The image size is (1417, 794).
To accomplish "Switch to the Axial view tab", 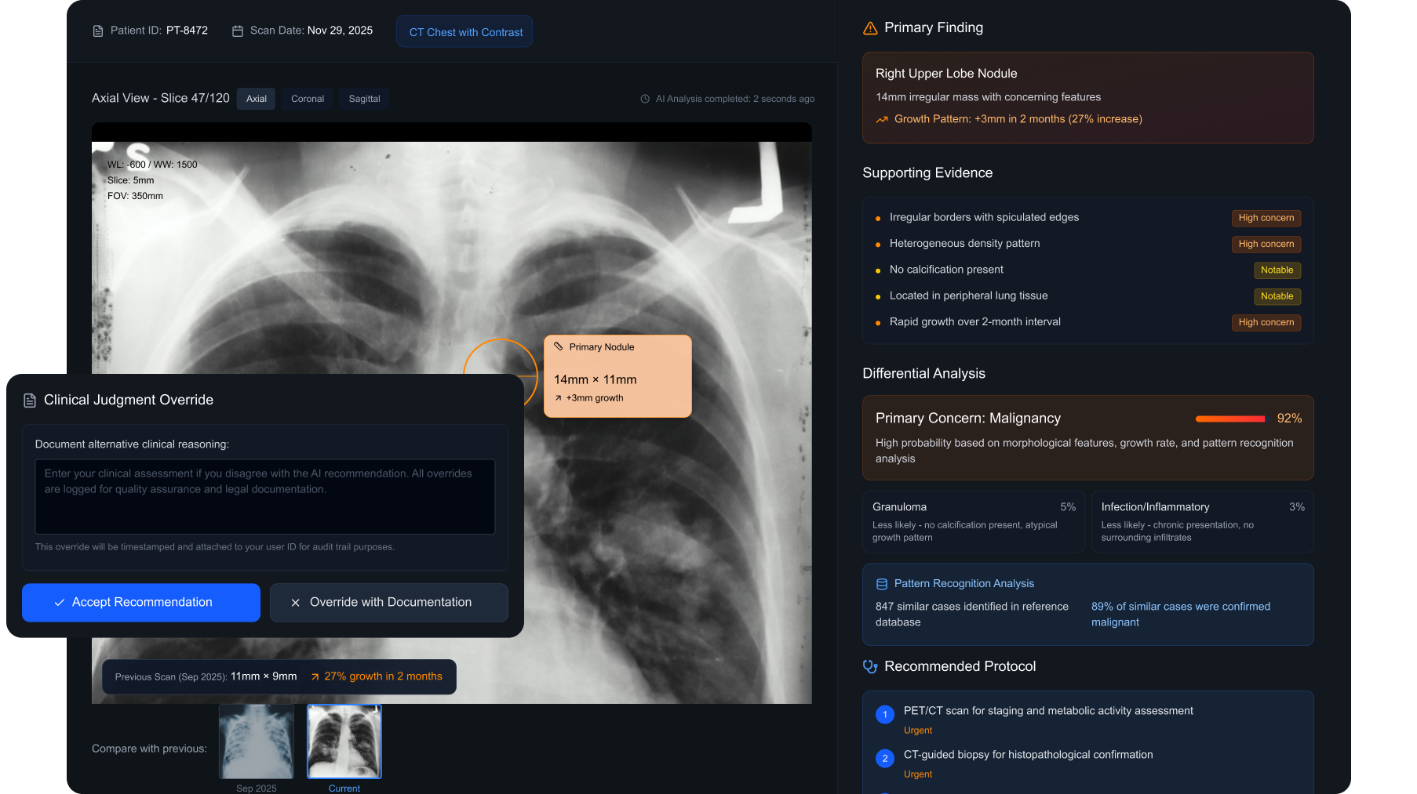I will [x=257, y=99].
